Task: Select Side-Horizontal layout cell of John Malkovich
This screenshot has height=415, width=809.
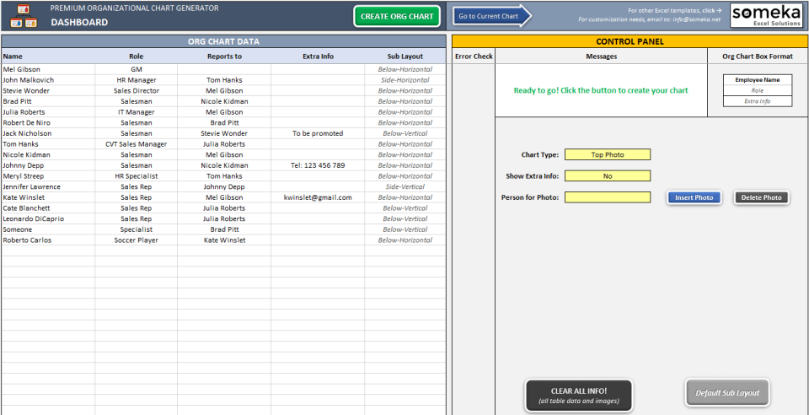Action: [405, 80]
